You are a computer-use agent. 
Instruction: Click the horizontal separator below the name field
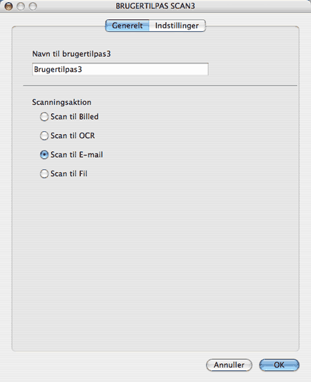point(160,86)
